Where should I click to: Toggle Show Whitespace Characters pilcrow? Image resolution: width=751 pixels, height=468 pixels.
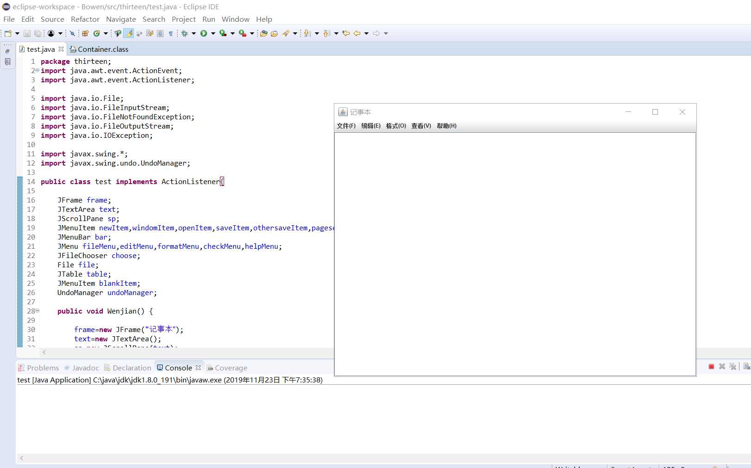tap(171, 33)
